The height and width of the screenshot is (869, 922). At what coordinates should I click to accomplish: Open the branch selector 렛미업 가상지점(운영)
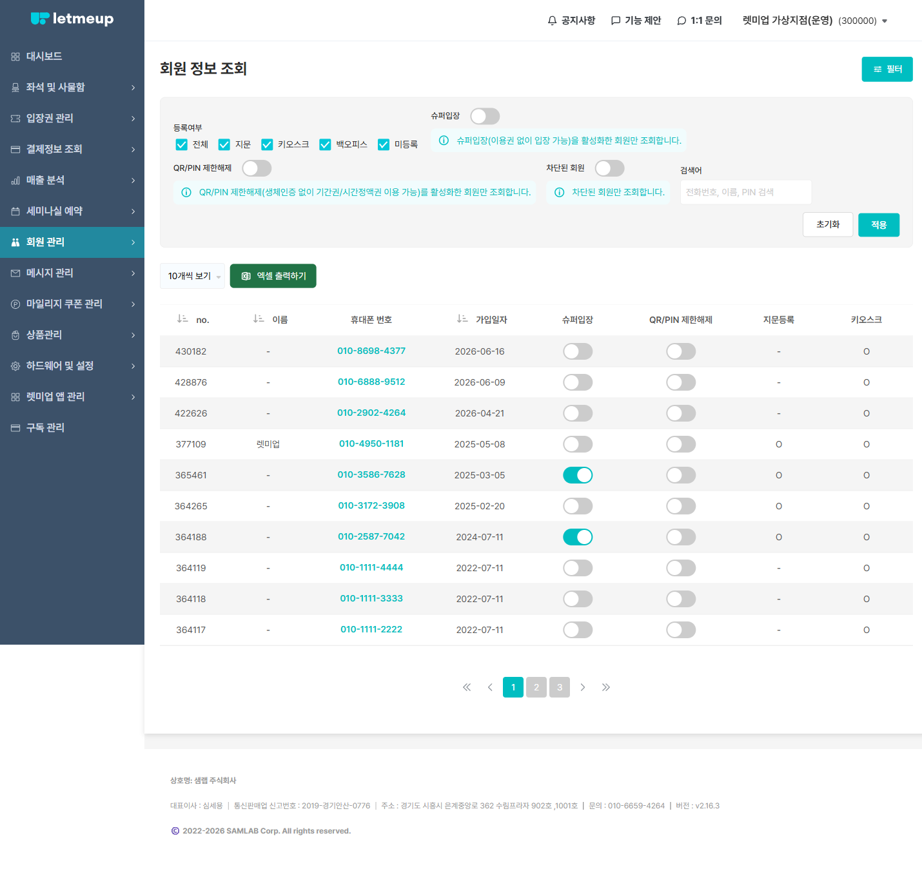click(x=815, y=21)
